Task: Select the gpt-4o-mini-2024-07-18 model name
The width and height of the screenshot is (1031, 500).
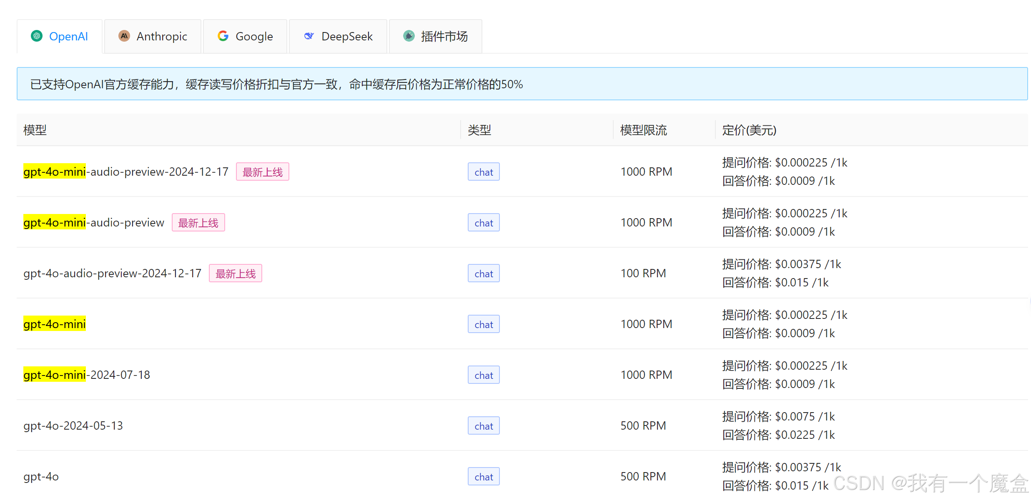Action: [87, 375]
